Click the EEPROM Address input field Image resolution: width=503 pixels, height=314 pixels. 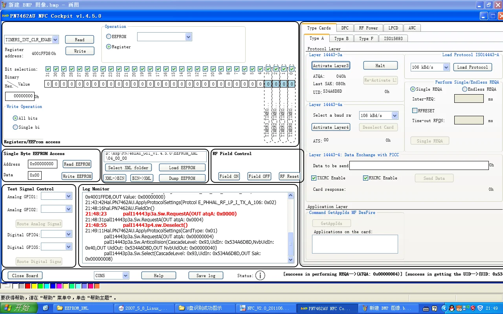tap(42, 164)
